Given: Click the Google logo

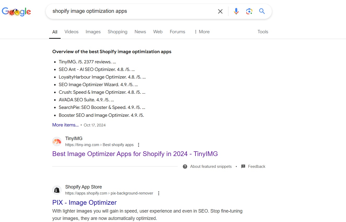Looking at the screenshot, I should click(x=16, y=12).
